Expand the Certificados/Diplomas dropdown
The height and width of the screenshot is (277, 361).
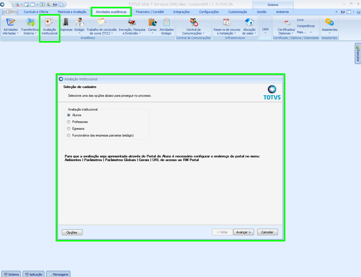[x=292, y=33]
